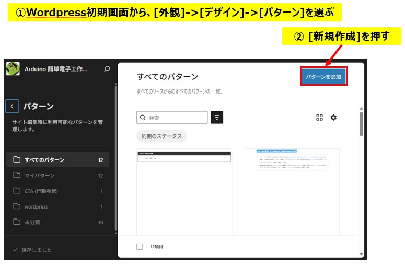Click the back chevron beside パターン
Viewport: 405px width, 265px height.
(x=12, y=106)
